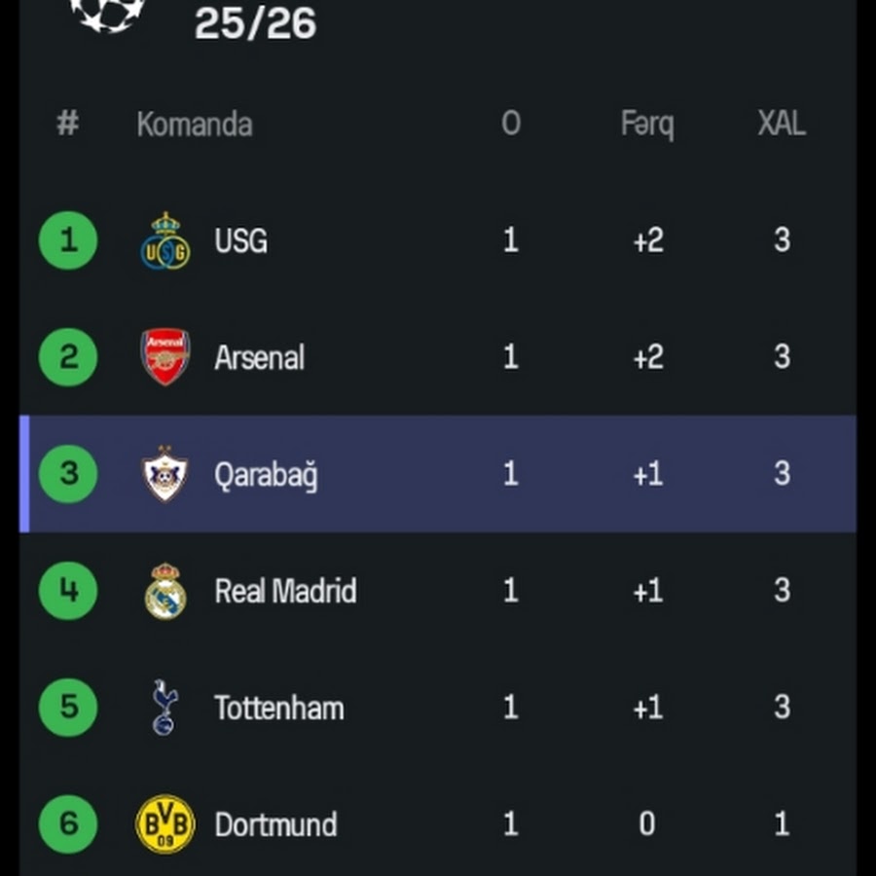This screenshot has width=876, height=876.
Task: Open the Dortmund team name link
Action: click(x=275, y=825)
